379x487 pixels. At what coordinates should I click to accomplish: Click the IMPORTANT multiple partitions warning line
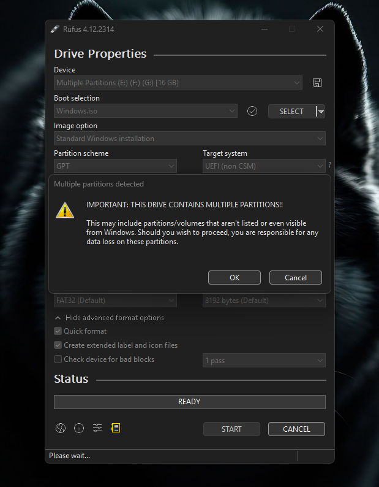pos(184,205)
